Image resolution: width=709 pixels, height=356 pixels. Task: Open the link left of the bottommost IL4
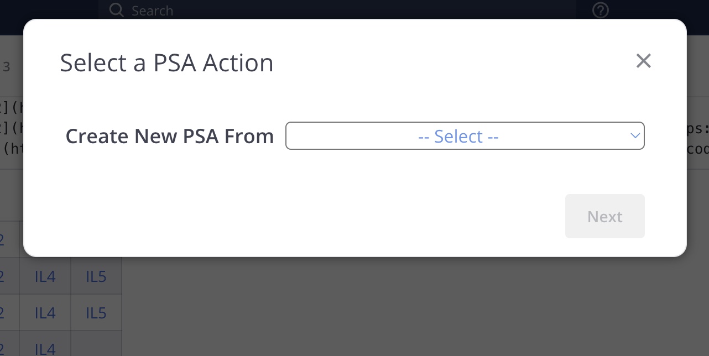[2, 348]
